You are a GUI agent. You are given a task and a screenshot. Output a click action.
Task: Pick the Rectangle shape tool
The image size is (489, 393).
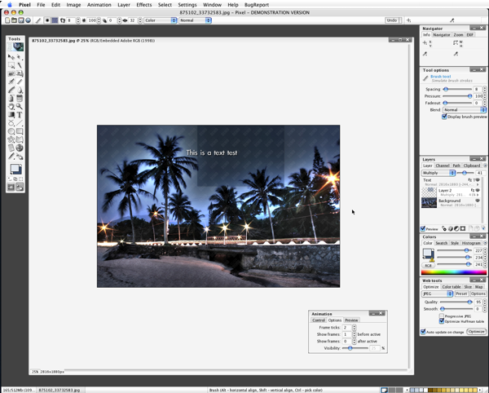pyautogui.click(x=20, y=131)
